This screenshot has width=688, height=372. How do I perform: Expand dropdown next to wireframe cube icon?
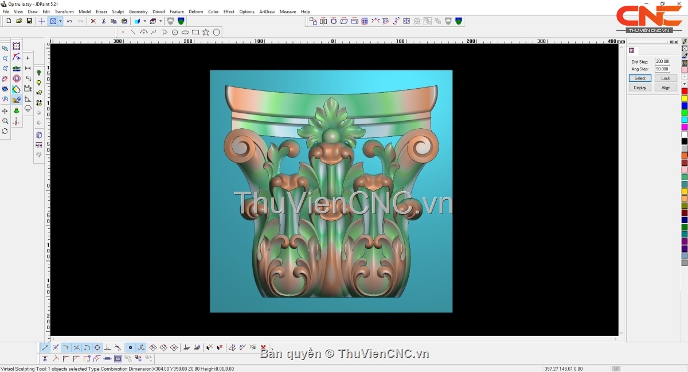tap(161, 21)
